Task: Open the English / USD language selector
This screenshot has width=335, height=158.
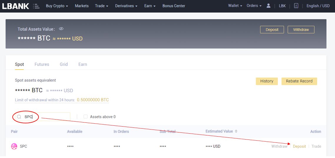Action: coord(318,6)
